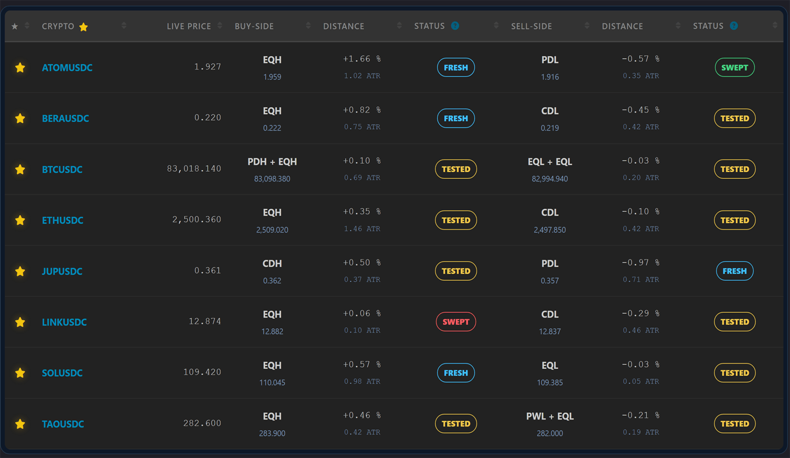Screen dimensions: 790x458
Task: Open the LINKUSDC pair link
Action: click(x=64, y=322)
